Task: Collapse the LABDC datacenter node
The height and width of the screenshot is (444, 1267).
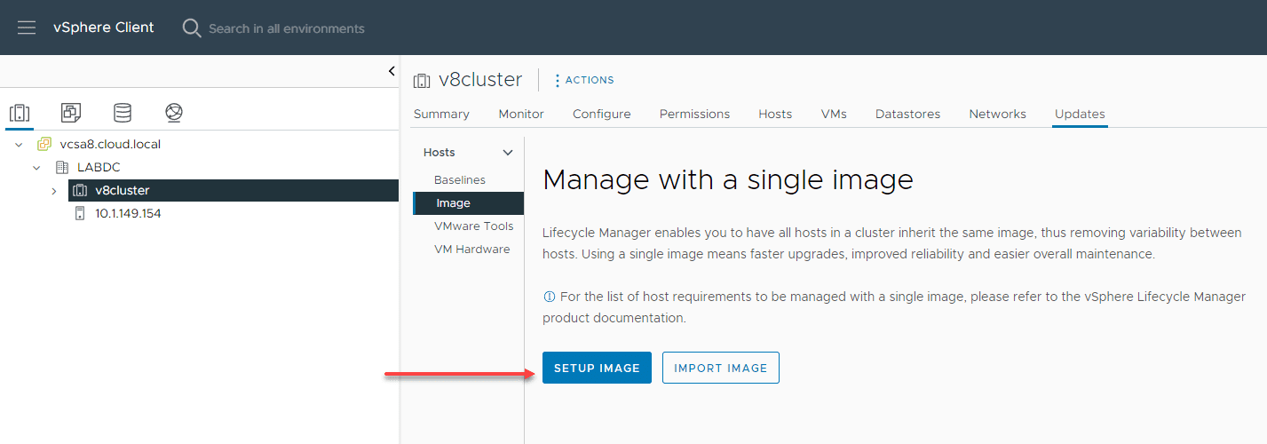Action: (36, 167)
